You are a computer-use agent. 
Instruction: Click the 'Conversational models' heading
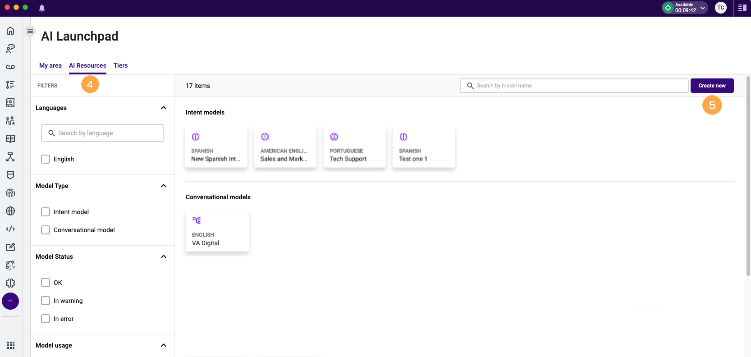pyautogui.click(x=218, y=197)
